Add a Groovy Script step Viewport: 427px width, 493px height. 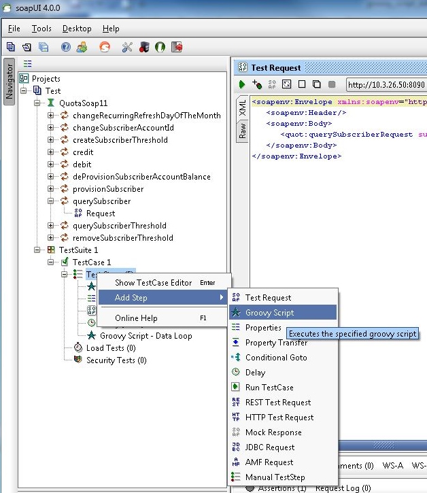click(x=283, y=313)
